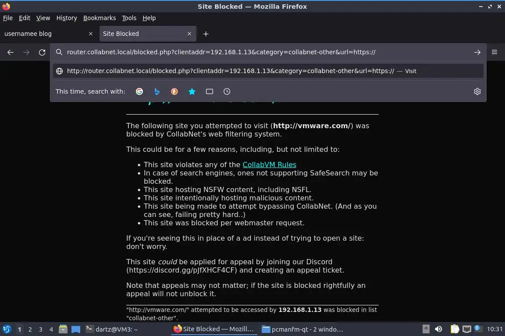Viewport: 505px width, 336px height.
Task: Click the 10:31 panel clock
Action: click(x=494, y=329)
